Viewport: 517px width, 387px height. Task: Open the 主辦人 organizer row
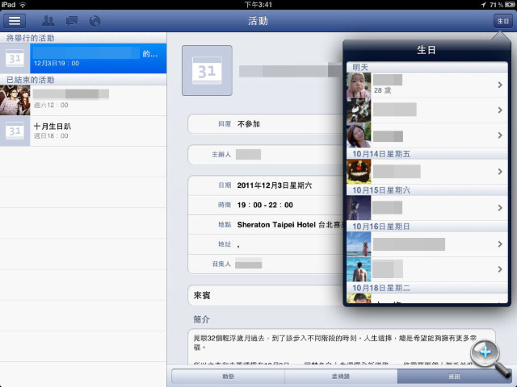(266, 154)
